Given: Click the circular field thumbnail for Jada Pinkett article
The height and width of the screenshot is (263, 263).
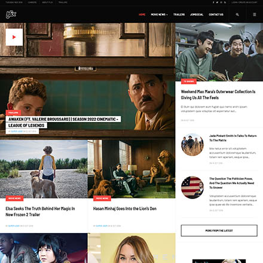Looking at the screenshot, I should coord(192,145).
